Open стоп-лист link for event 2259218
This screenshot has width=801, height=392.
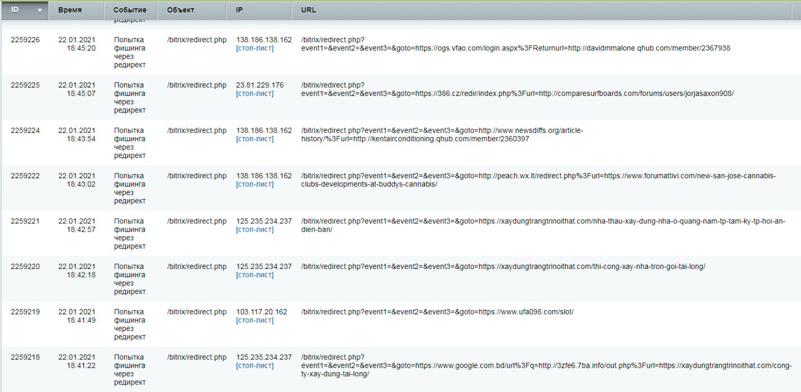(255, 366)
